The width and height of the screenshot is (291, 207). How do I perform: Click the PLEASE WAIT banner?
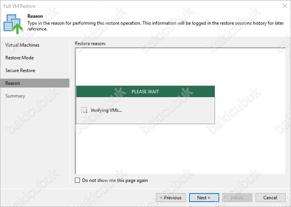coord(145,91)
